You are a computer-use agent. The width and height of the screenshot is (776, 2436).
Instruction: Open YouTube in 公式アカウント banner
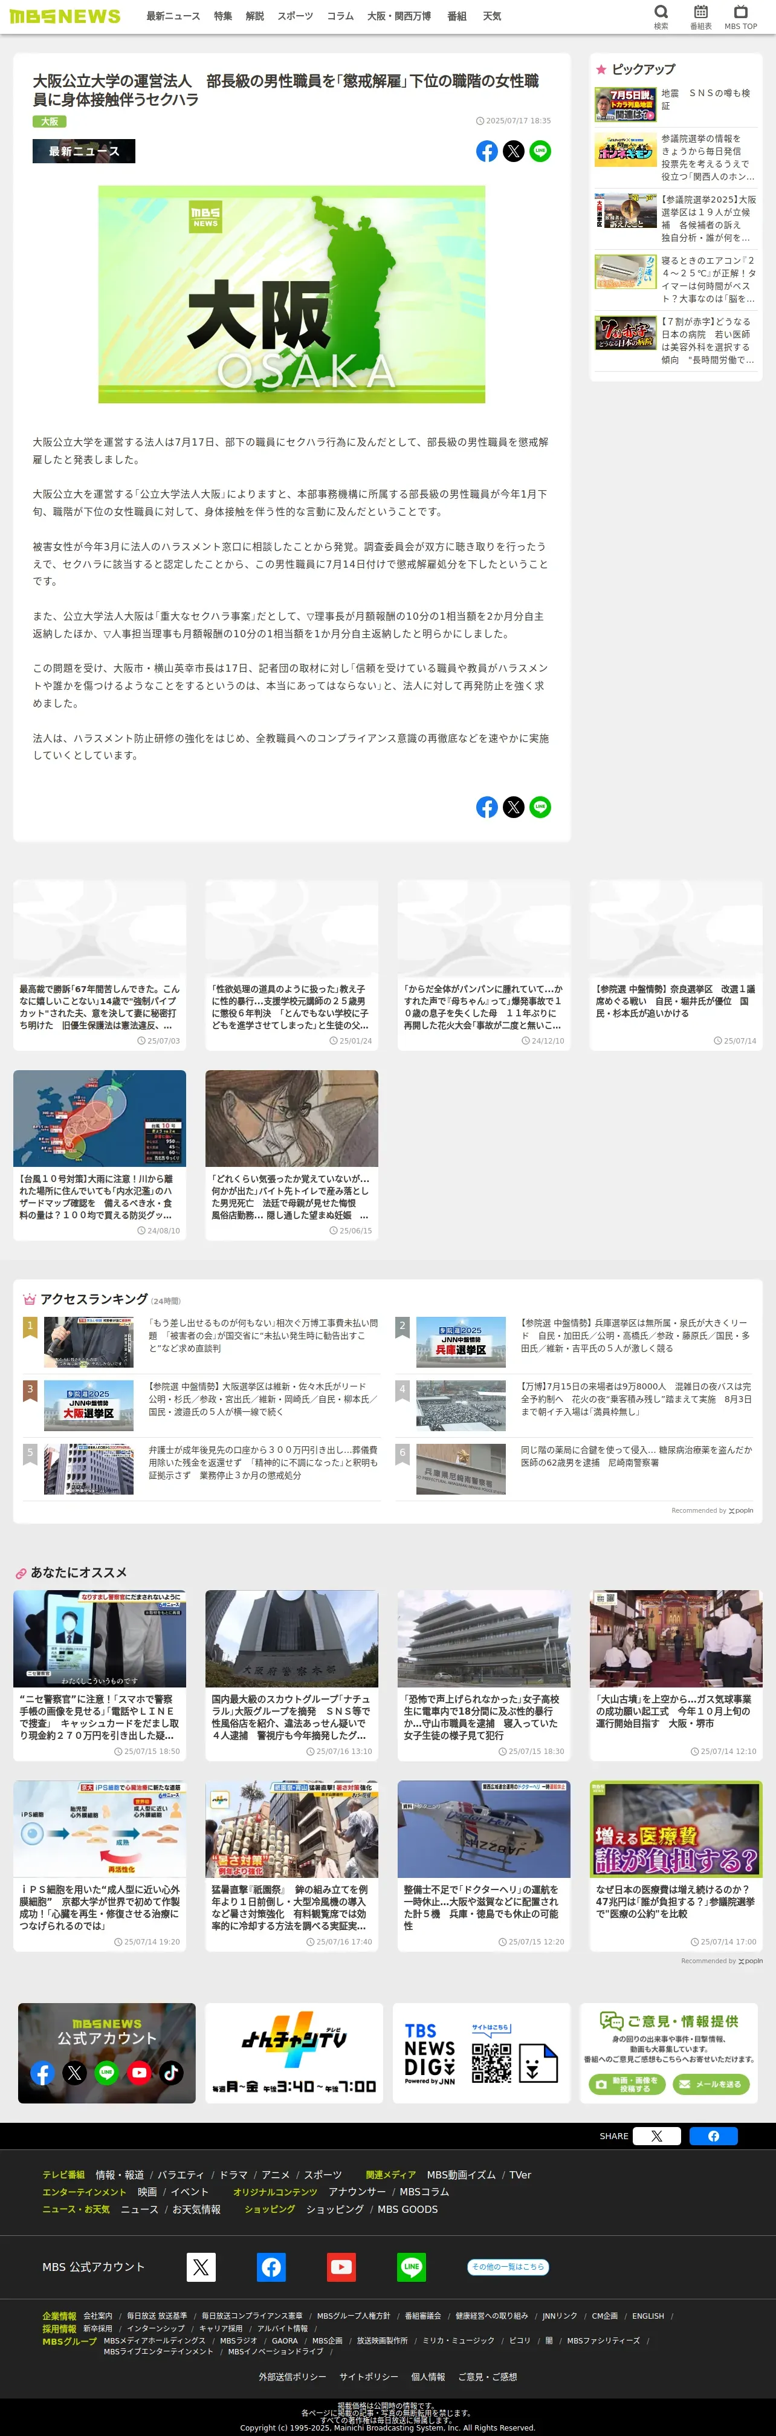pos(139,2073)
